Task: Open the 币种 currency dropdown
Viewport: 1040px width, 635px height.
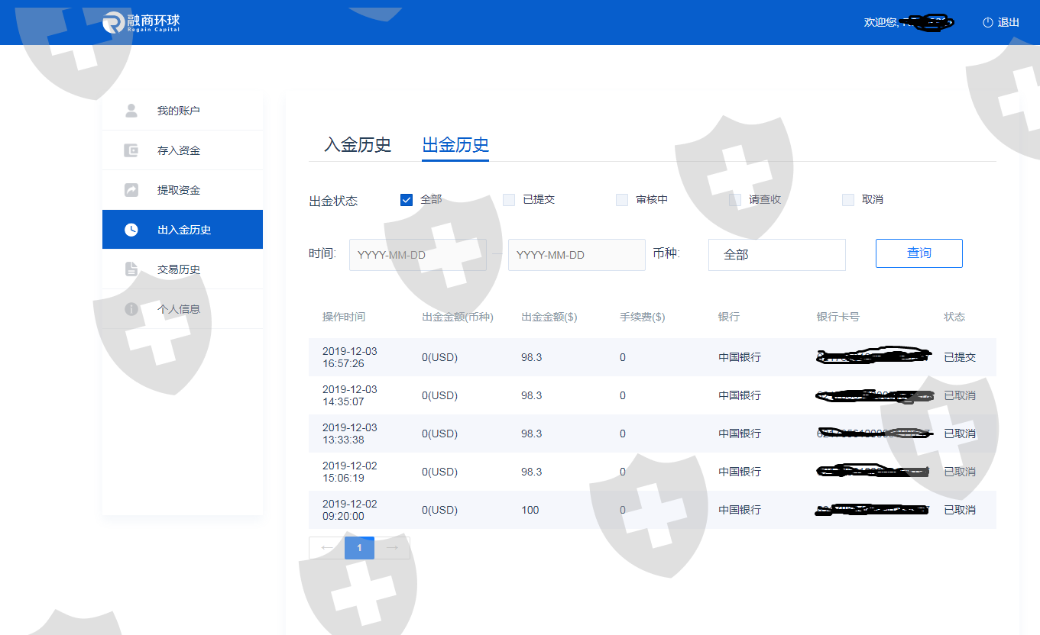Action: pos(776,255)
